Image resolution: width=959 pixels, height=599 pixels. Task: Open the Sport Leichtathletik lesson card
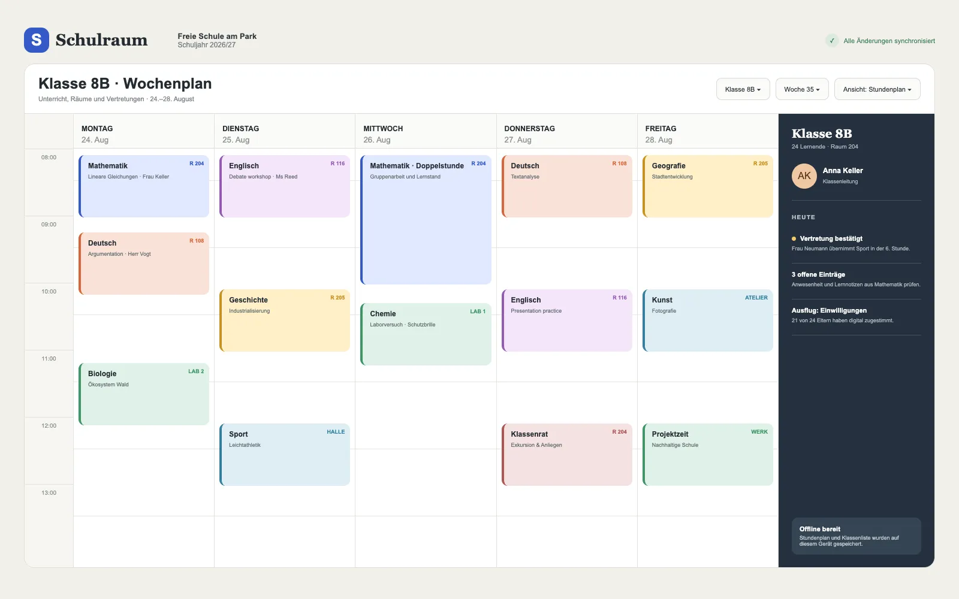(285, 455)
